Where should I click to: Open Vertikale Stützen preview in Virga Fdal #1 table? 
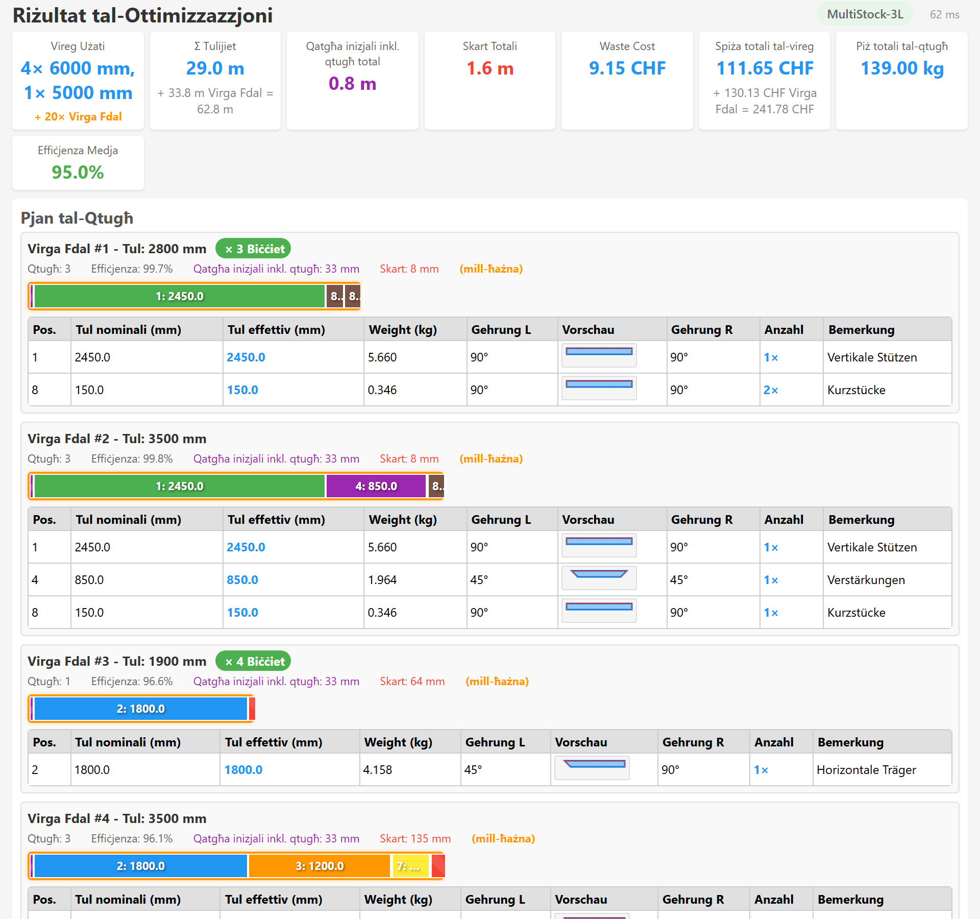coord(599,355)
